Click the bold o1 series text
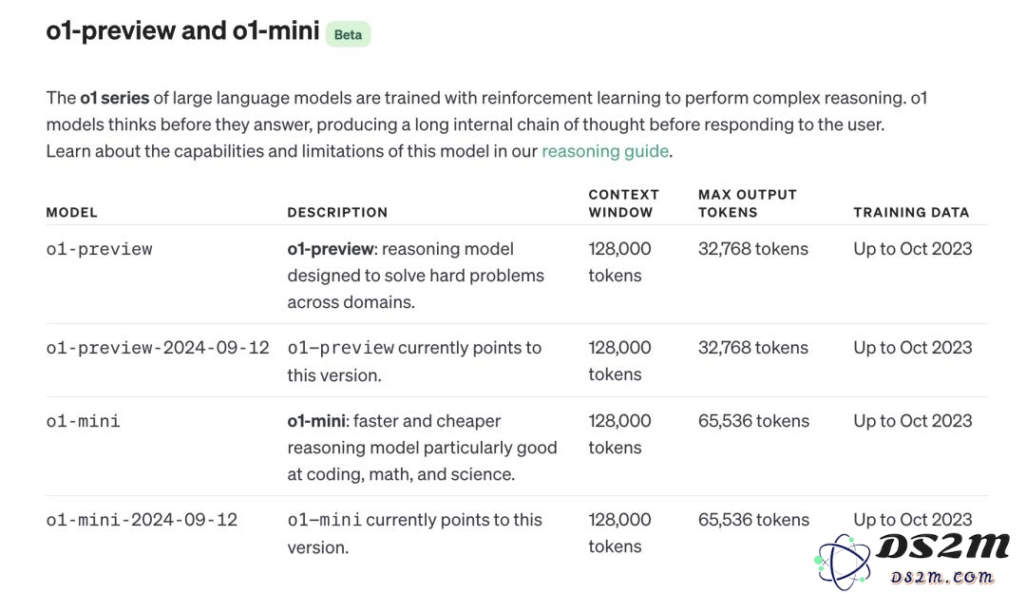This screenshot has height=594, width=1026. point(115,98)
